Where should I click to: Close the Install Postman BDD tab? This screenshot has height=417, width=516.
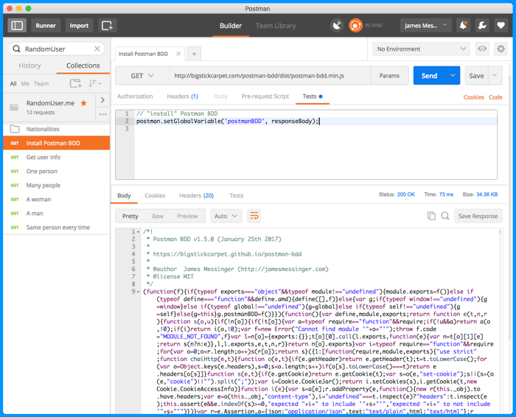click(178, 54)
